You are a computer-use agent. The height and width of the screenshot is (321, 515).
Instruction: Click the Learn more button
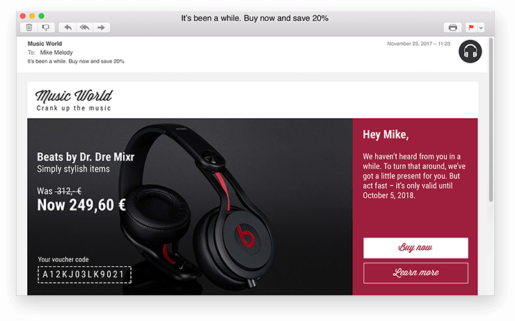(x=415, y=273)
